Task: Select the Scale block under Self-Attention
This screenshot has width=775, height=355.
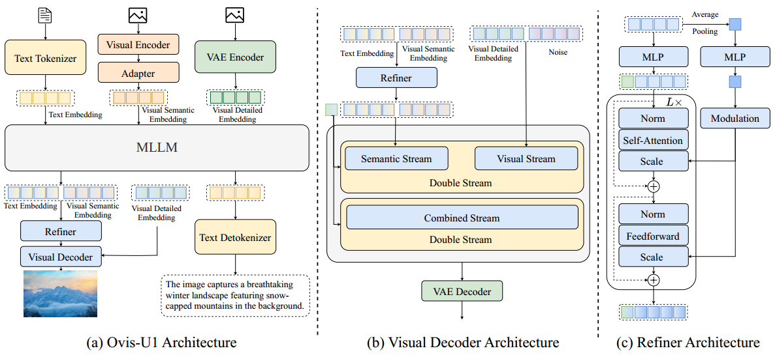Action: tap(654, 162)
